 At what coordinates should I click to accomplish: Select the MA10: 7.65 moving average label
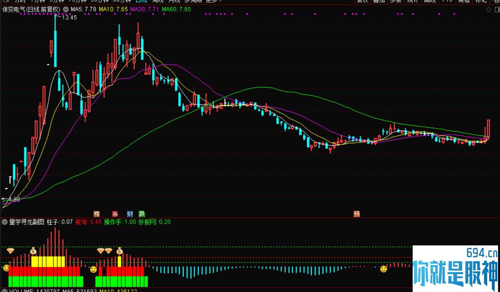tap(113, 9)
